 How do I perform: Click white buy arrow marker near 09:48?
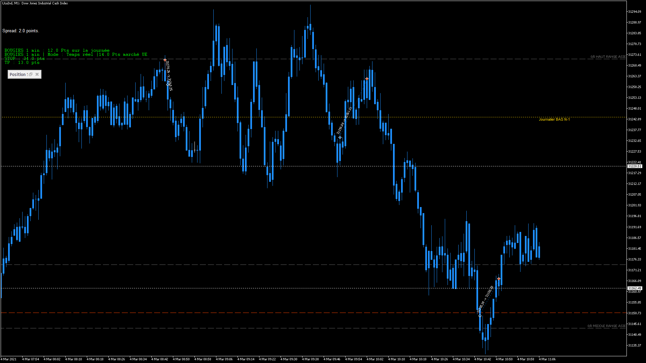tap(340, 137)
